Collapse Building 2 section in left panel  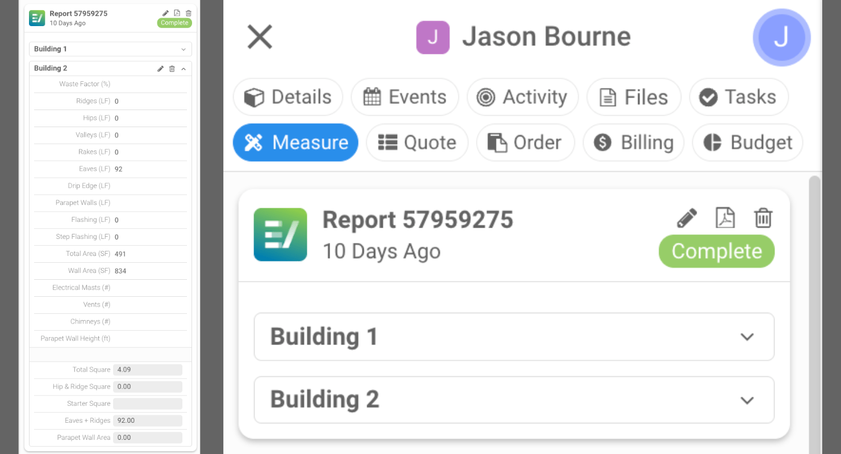point(184,69)
